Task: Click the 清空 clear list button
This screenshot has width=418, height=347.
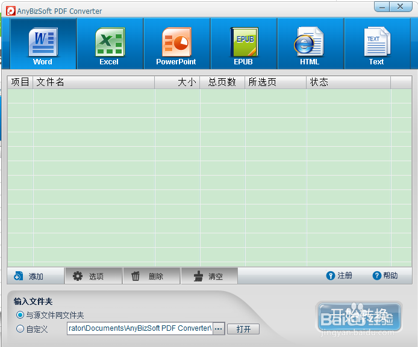Action: (x=209, y=276)
